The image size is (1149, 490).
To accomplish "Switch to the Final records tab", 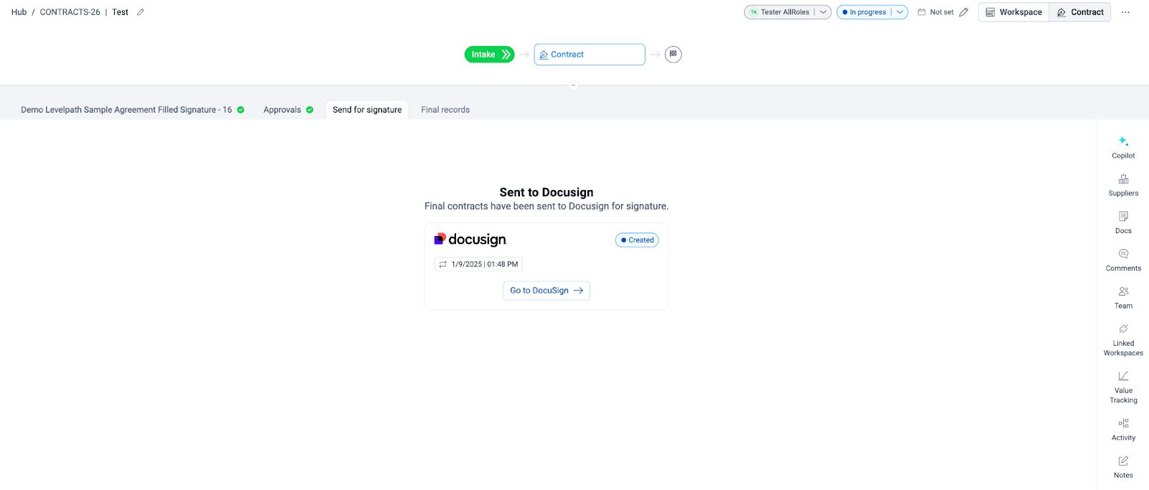I will (x=445, y=110).
